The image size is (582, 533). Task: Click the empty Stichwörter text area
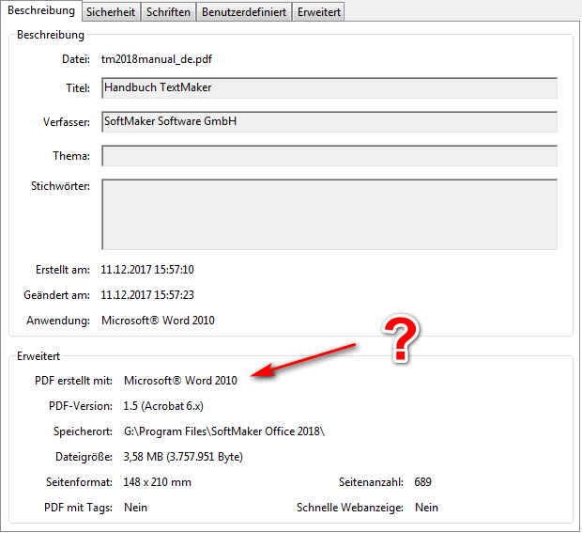329,214
